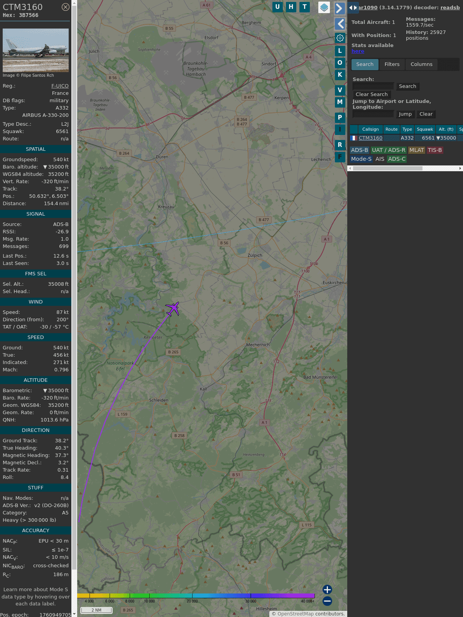
Task: Toggle the H map button
Action: pyautogui.click(x=291, y=7)
